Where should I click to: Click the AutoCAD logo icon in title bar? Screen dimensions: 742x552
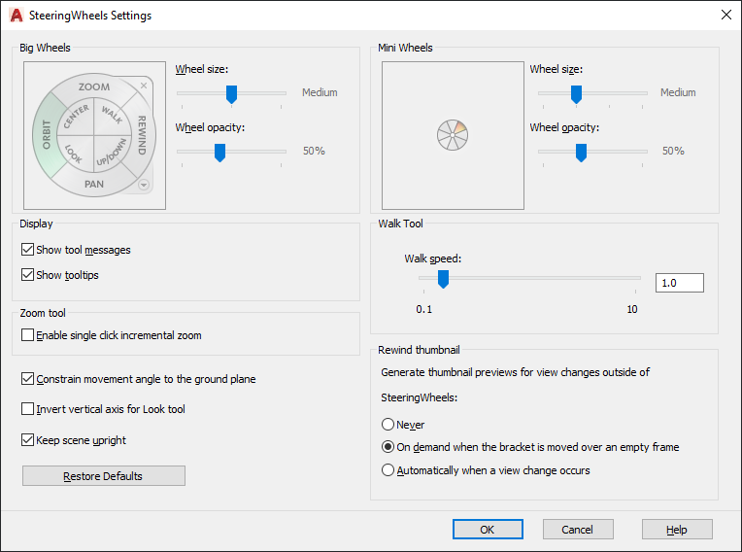click(16, 16)
